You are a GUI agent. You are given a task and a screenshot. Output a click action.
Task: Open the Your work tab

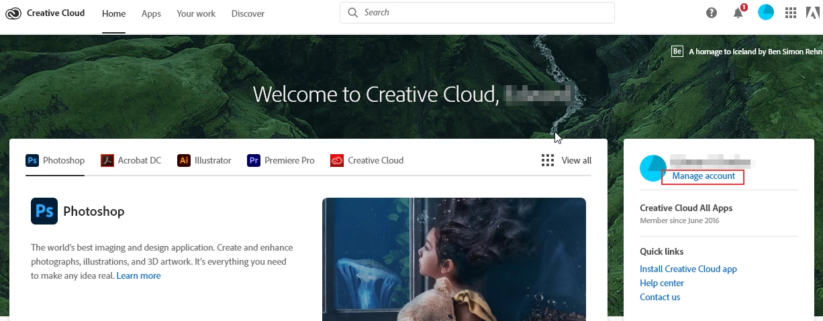[x=196, y=13]
